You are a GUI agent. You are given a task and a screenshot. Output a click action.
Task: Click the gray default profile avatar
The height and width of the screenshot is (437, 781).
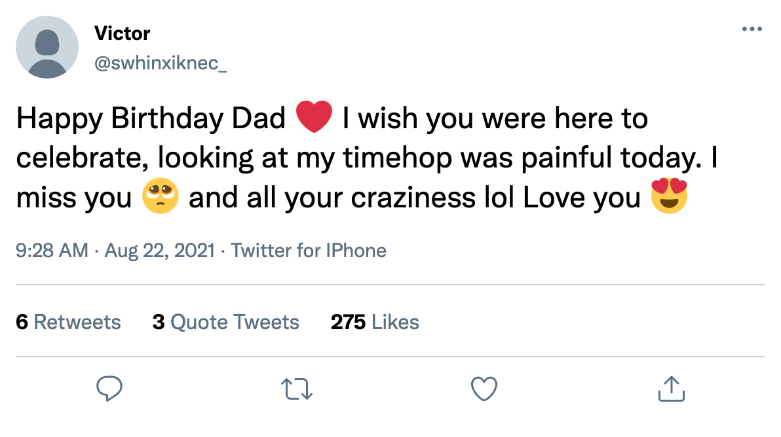click(47, 47)
